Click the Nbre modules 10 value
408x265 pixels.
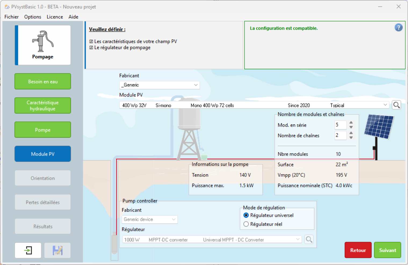click(x=338, y=154)
